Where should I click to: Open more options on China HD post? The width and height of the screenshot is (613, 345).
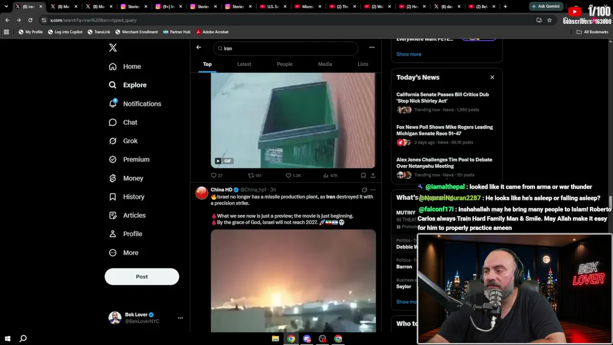(373, 190)
